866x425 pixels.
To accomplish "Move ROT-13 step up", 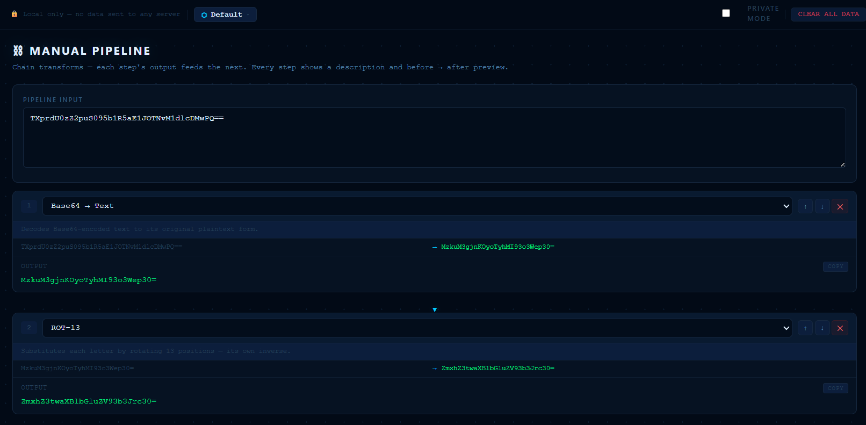I will [805, 328].
